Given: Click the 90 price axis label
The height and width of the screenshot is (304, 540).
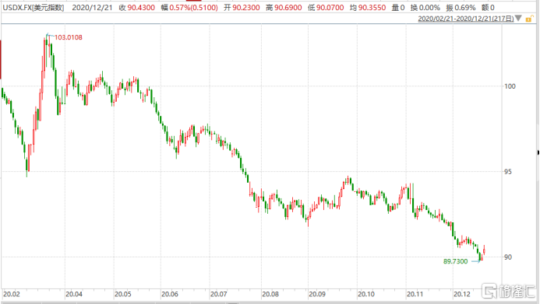Looking at the screenshot, I should [508, 257].
